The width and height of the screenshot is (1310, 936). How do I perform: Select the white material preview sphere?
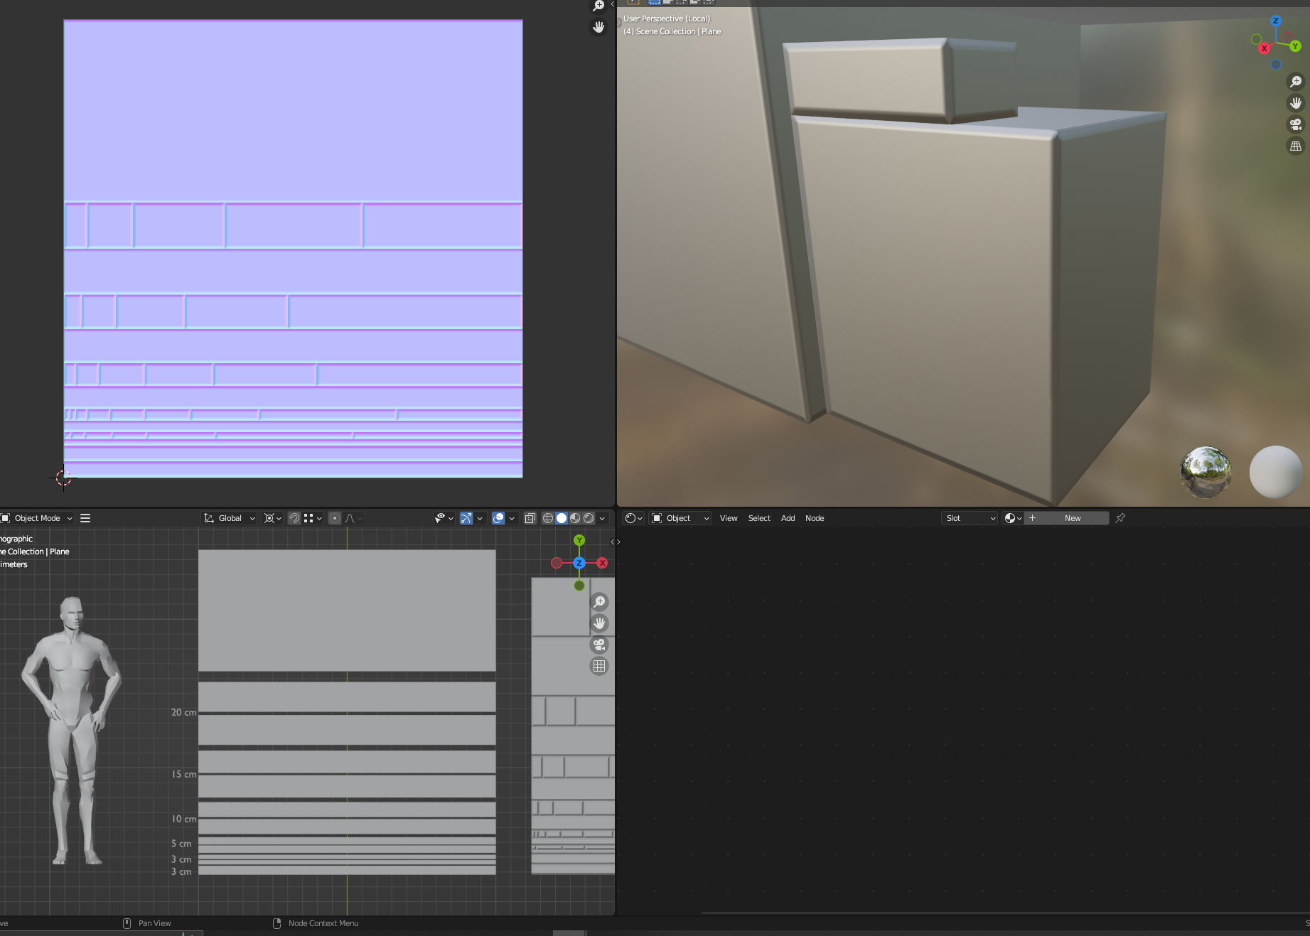pyautogui.click(x=1276, y=471)
